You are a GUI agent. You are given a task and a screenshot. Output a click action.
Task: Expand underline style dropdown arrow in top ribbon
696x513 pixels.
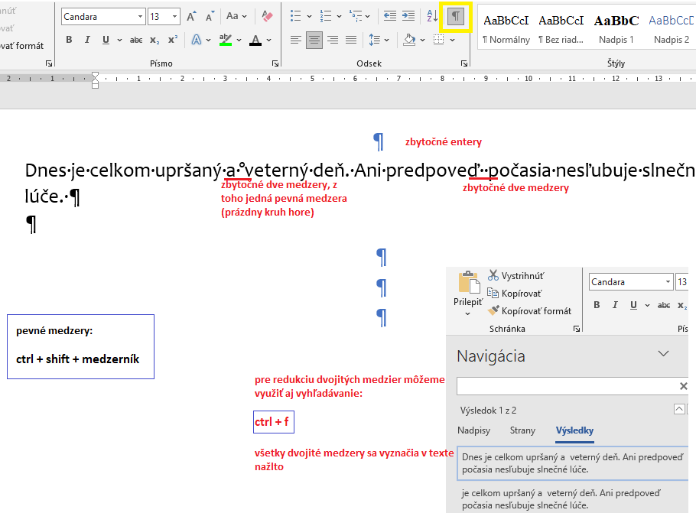(x=119, y=40)
